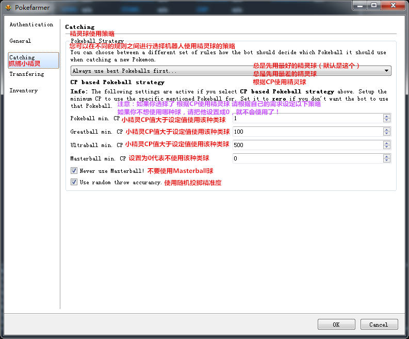Image resolution: width=409 pixels, height=339 pixels.
Task: Click the Masterball min. CP value field
Action: (x=308, y=158)
